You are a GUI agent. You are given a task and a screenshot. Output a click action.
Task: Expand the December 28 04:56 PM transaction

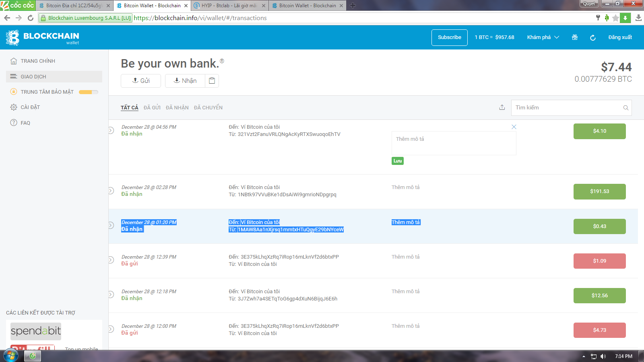point(111,130)
